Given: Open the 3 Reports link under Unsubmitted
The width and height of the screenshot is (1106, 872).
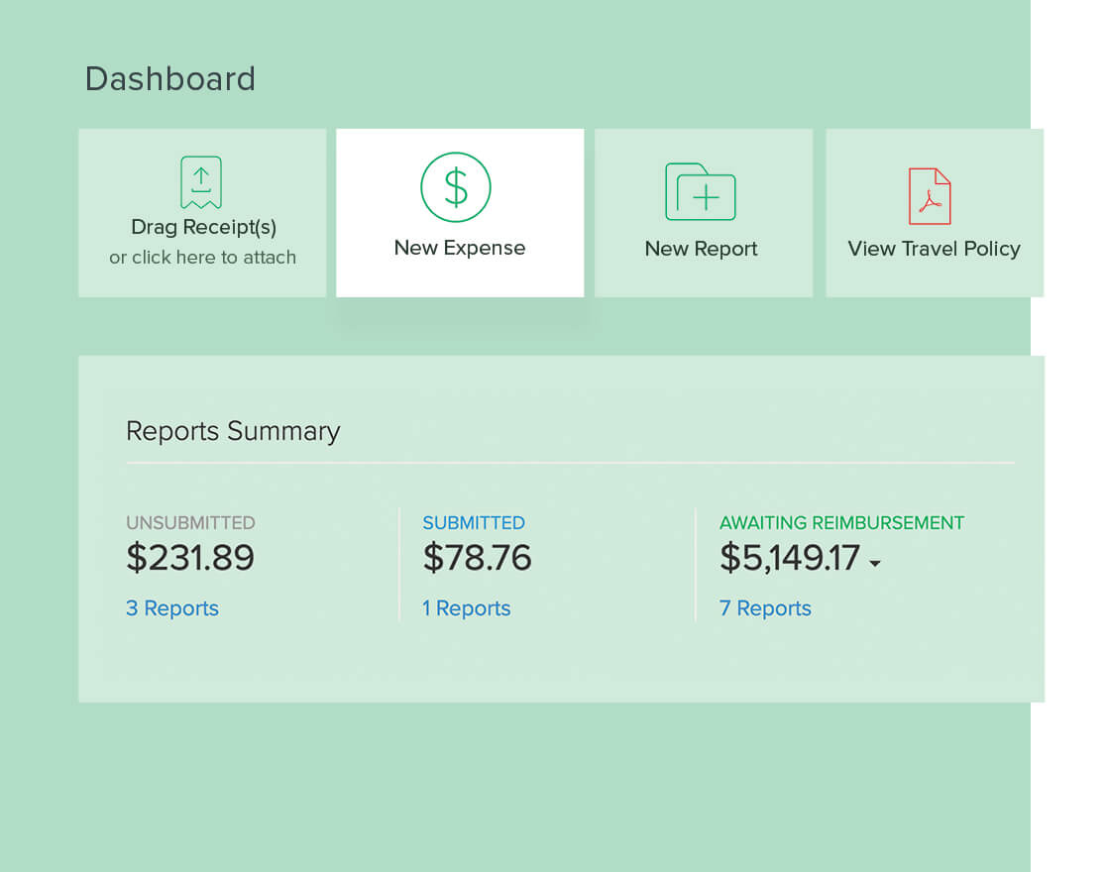Looking at the screenshot, I should tap(172, 608).
